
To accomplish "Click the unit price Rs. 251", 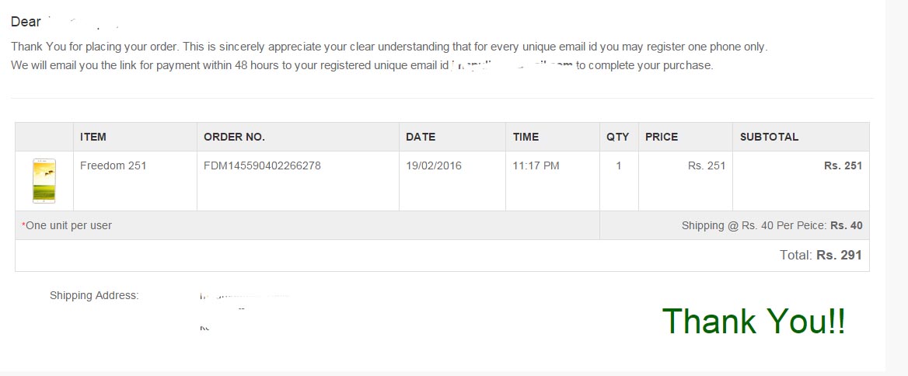I will (707, 165).
